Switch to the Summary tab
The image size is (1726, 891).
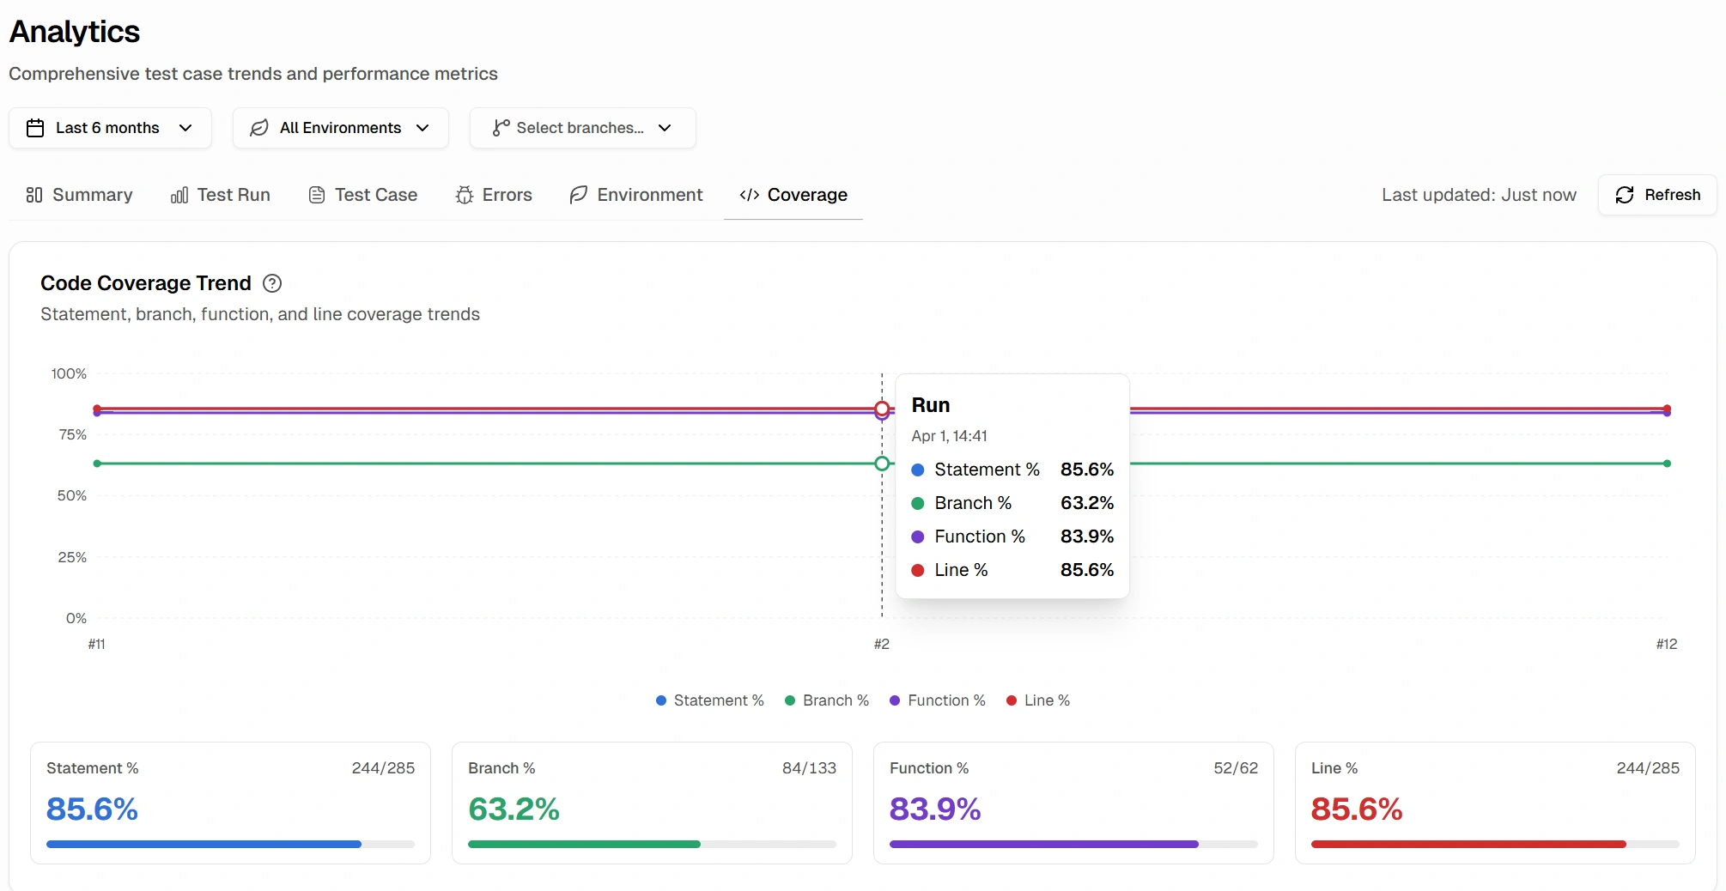coord(79,195)
